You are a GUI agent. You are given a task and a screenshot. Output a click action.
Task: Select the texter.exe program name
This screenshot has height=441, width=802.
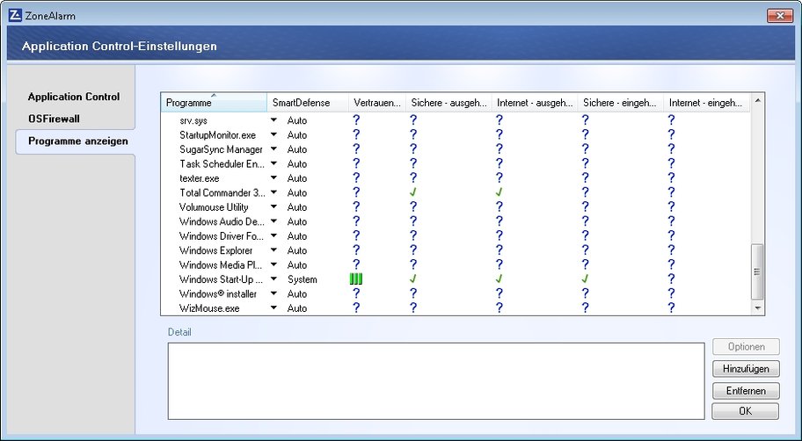coord(200,178)
